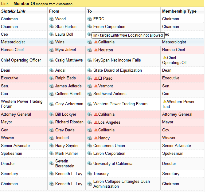Click the entity icon next to Stan Horton
This screenshot has width=207, height=192.
click(x=52, y=27)
